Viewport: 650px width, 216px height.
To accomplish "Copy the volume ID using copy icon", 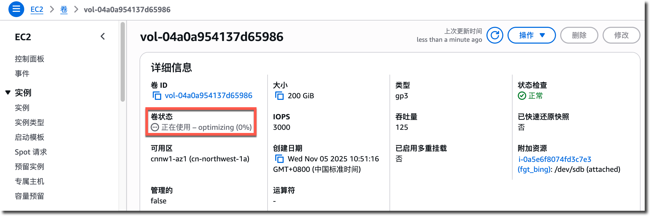I will pos(157,96).
